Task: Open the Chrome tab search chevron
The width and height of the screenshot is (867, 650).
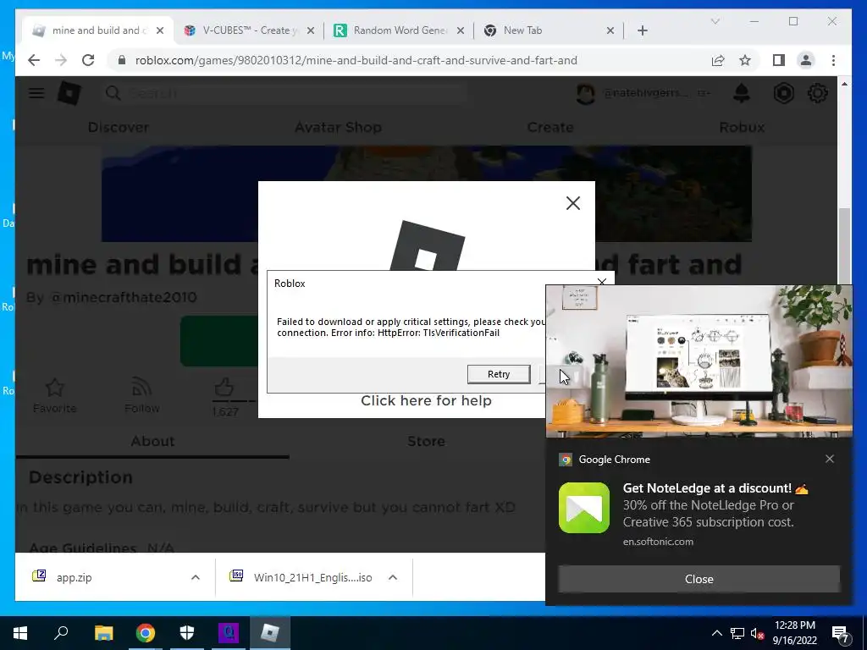Action: tap(715, 21)
